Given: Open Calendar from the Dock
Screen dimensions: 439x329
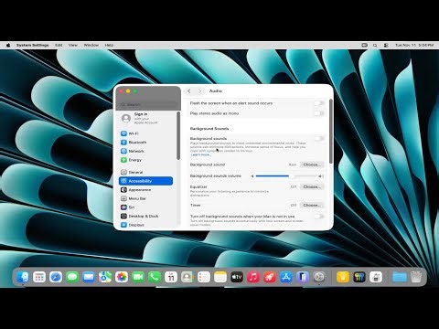Looking at the screenshot, I should pos(171,277).
